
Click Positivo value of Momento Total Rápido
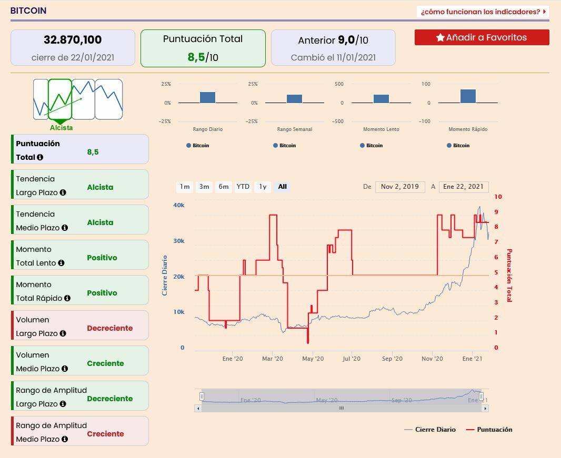[102, 293]
